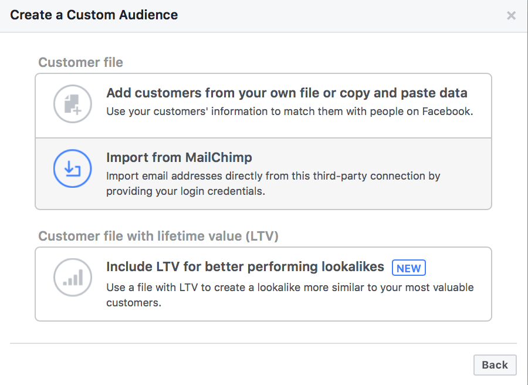Image resolution: width=528 pixels, height=385 pixels.
Task: Click the blue NEW badge
Action: (x=409, y=268)
